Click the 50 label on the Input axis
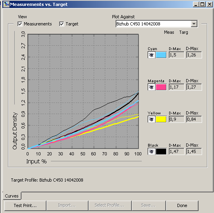The width and height of the screenshot is (214, 213). coord(83,154)
